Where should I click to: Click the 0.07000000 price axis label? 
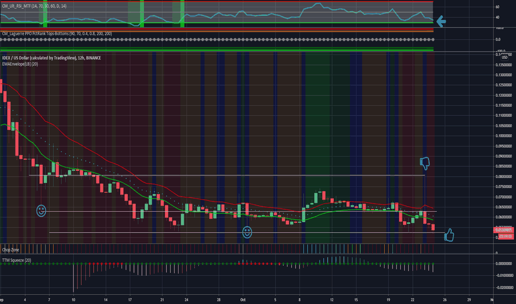[503, 197]
